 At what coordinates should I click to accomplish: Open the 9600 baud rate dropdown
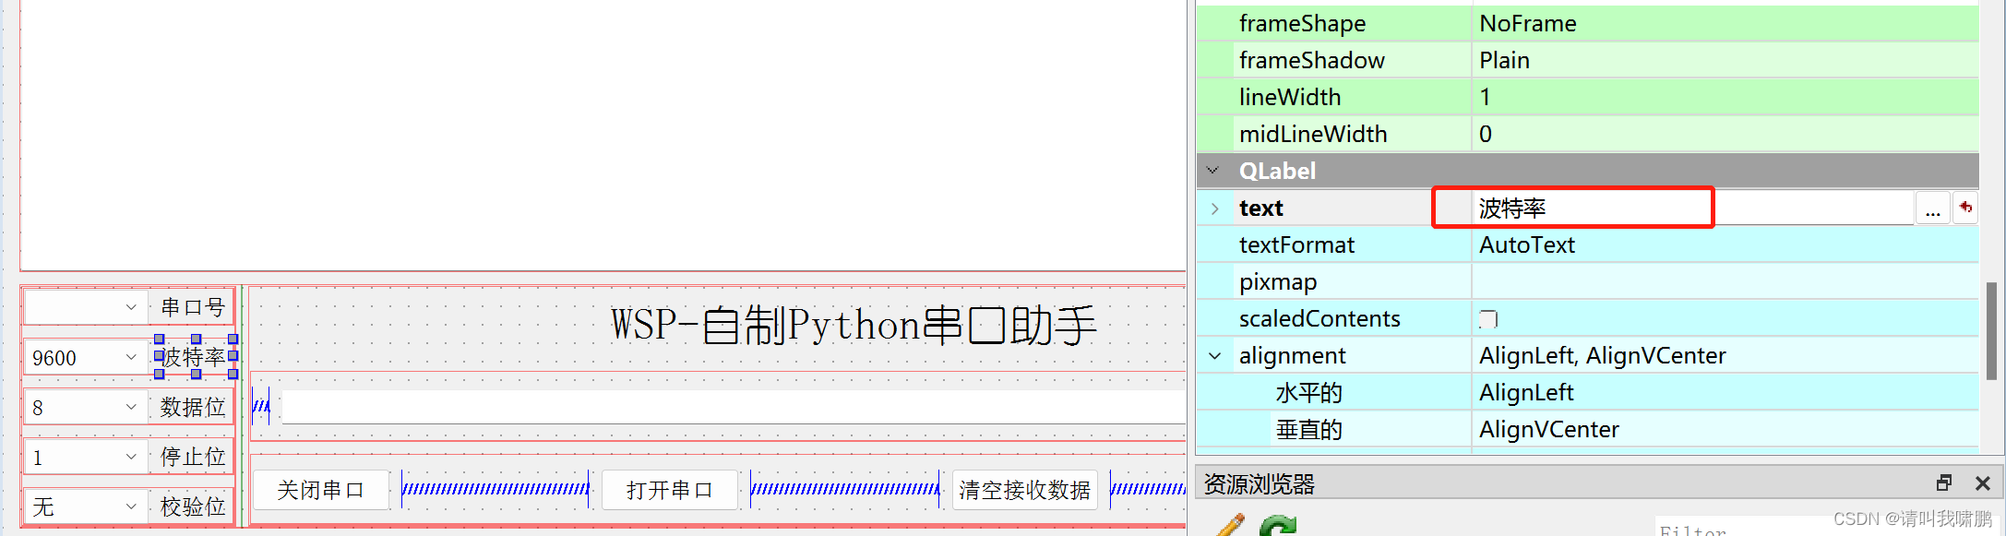[86, 357]
